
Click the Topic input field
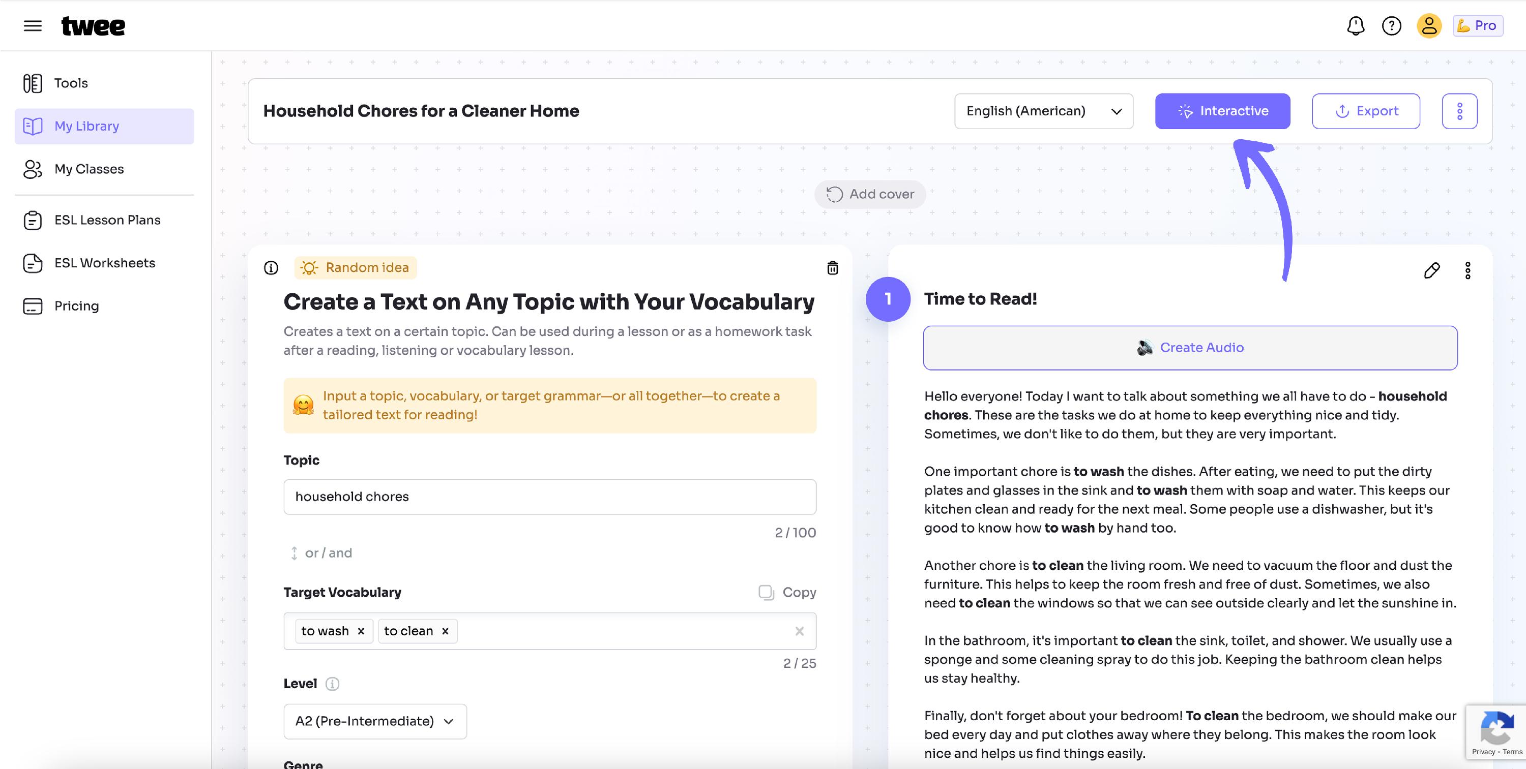point(550,497)
